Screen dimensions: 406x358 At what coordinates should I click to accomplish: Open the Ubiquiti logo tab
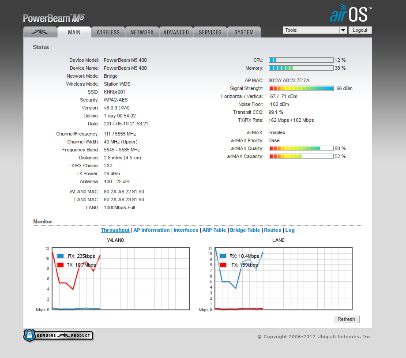(40, 32)
